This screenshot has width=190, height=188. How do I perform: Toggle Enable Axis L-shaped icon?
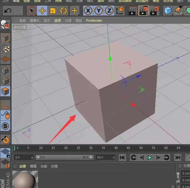(5, 105)
